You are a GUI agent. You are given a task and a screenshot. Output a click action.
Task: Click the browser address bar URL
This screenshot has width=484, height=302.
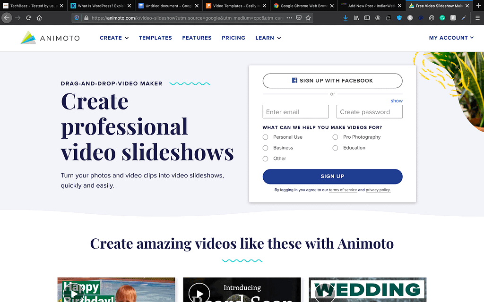[x=187, y=18]
